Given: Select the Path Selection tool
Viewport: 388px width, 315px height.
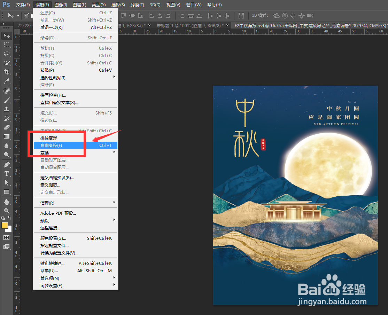Looking at the screenshot, I should pyautogui.click(x=7, y=183).
